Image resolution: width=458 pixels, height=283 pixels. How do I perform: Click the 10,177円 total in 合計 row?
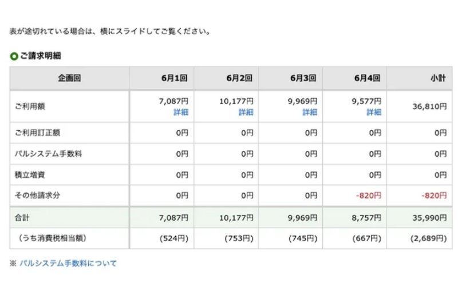[x=236, y=218]
